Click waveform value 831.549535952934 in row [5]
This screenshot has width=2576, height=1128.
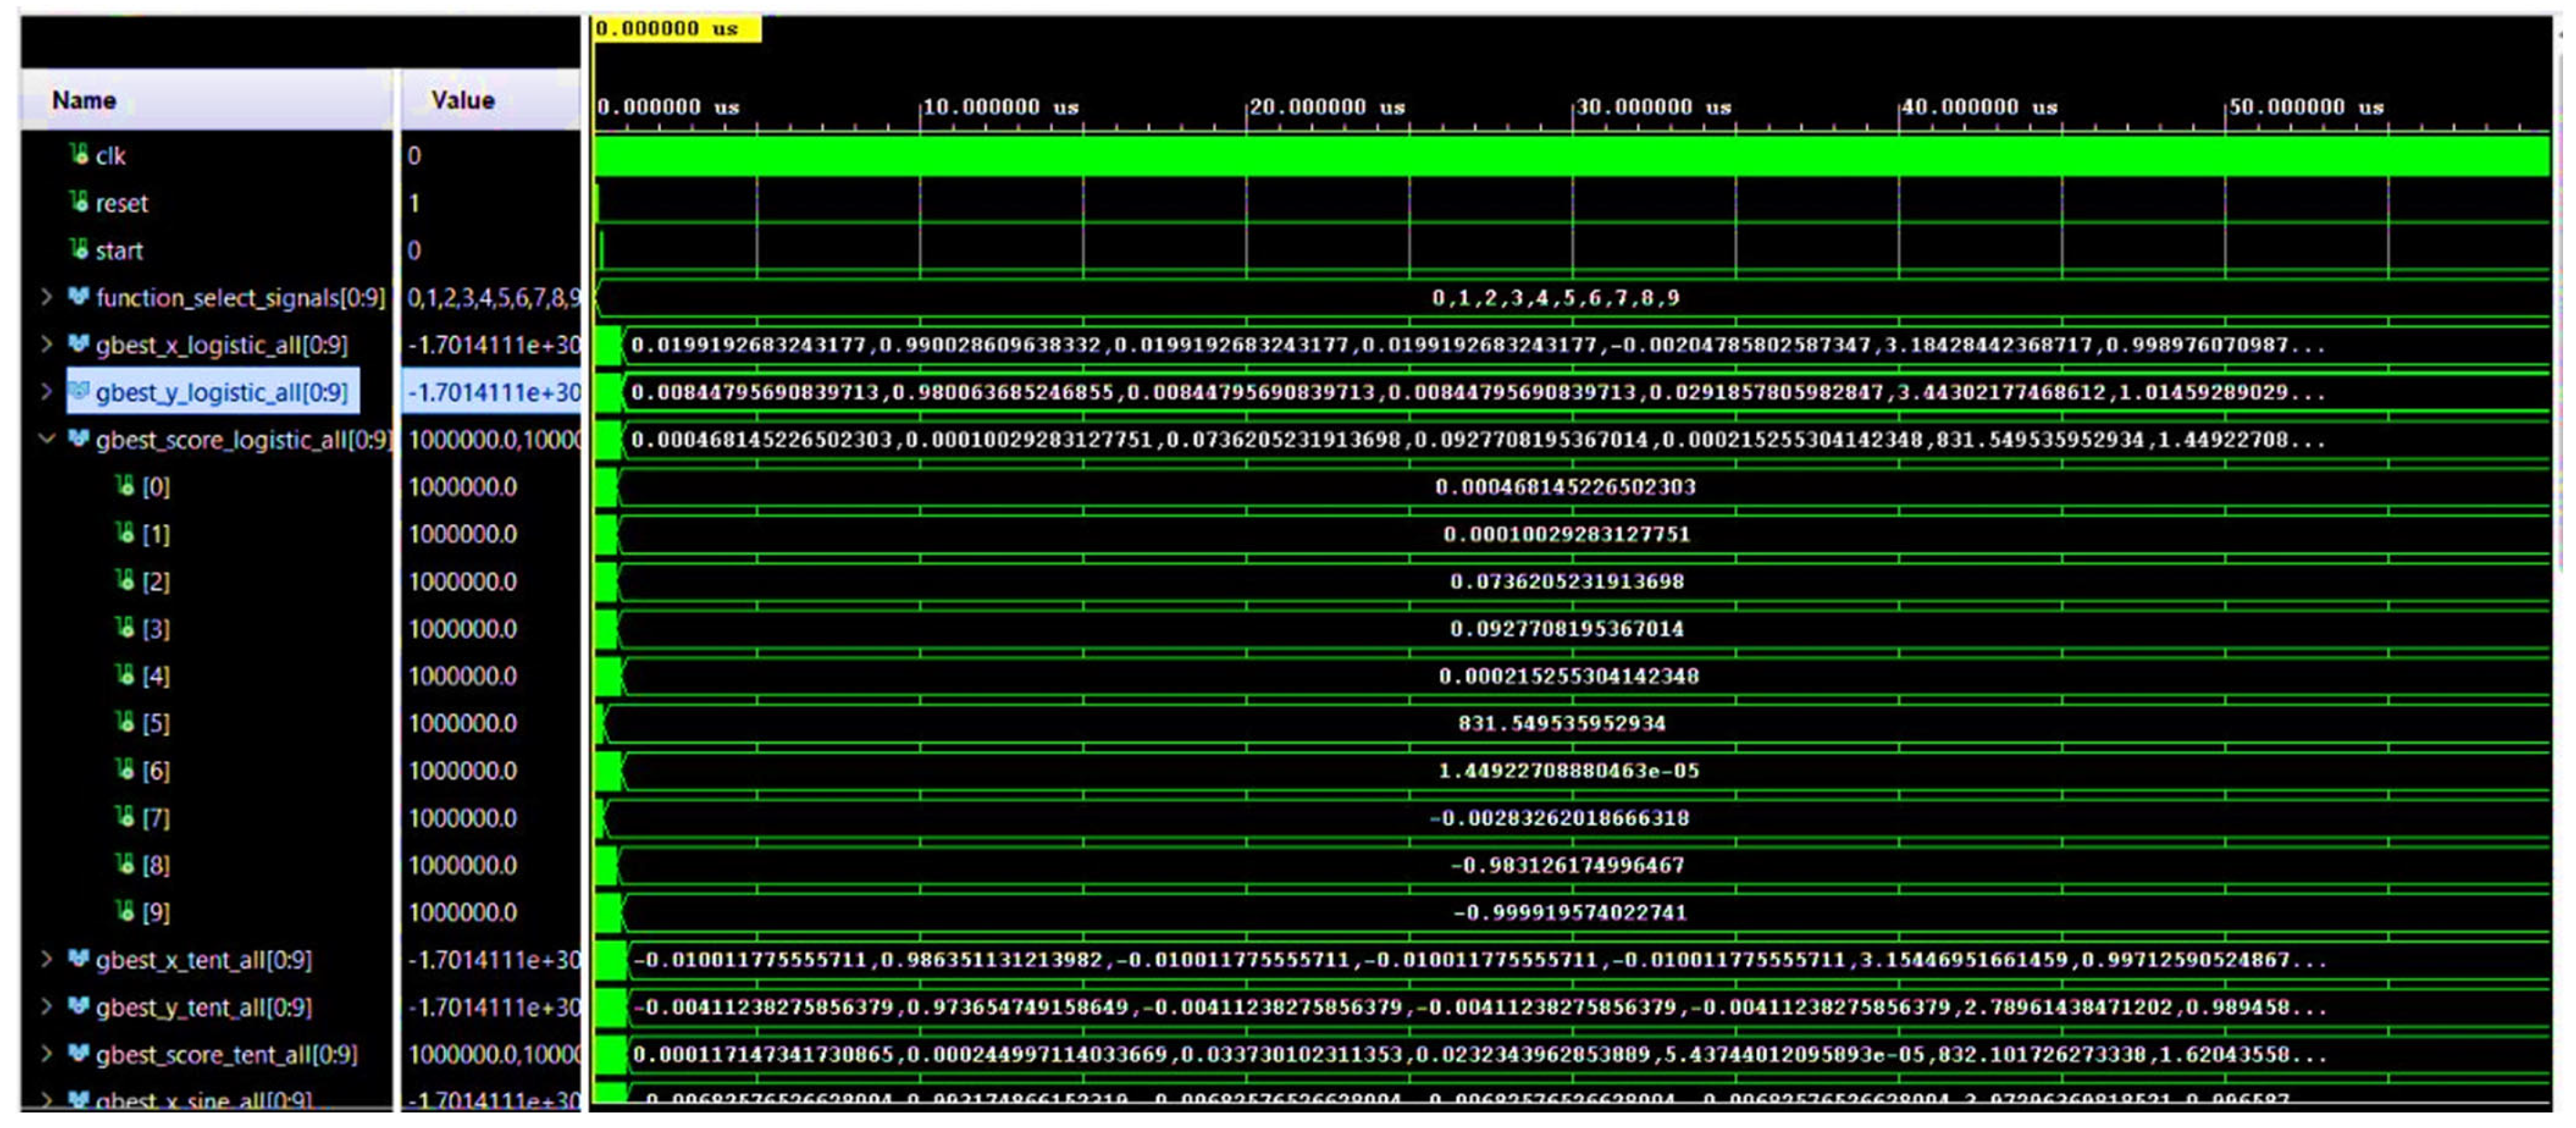click(1561, 723)
